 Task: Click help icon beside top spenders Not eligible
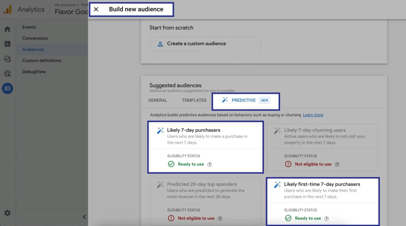(220, 218)
